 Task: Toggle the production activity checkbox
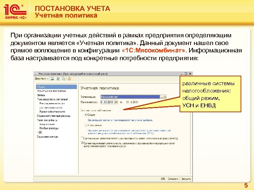pos(82,143)
